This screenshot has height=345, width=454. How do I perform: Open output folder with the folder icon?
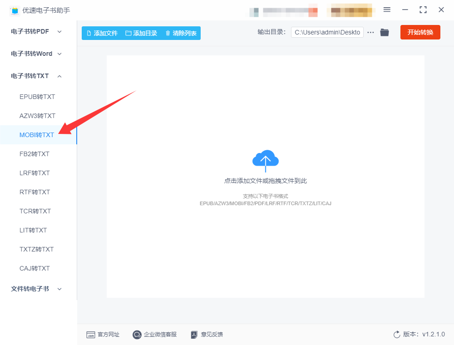click(x=385, y=32)
